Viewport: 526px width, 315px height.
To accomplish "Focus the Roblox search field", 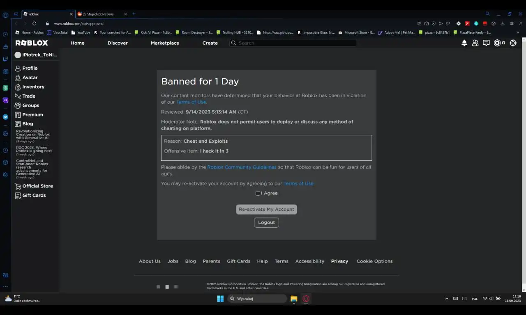I will pyautogui.click(x=293, y=43).
